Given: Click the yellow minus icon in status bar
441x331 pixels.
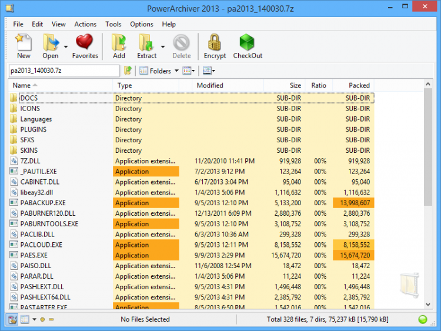Looking at the screenshot, I should coord(51,319).
